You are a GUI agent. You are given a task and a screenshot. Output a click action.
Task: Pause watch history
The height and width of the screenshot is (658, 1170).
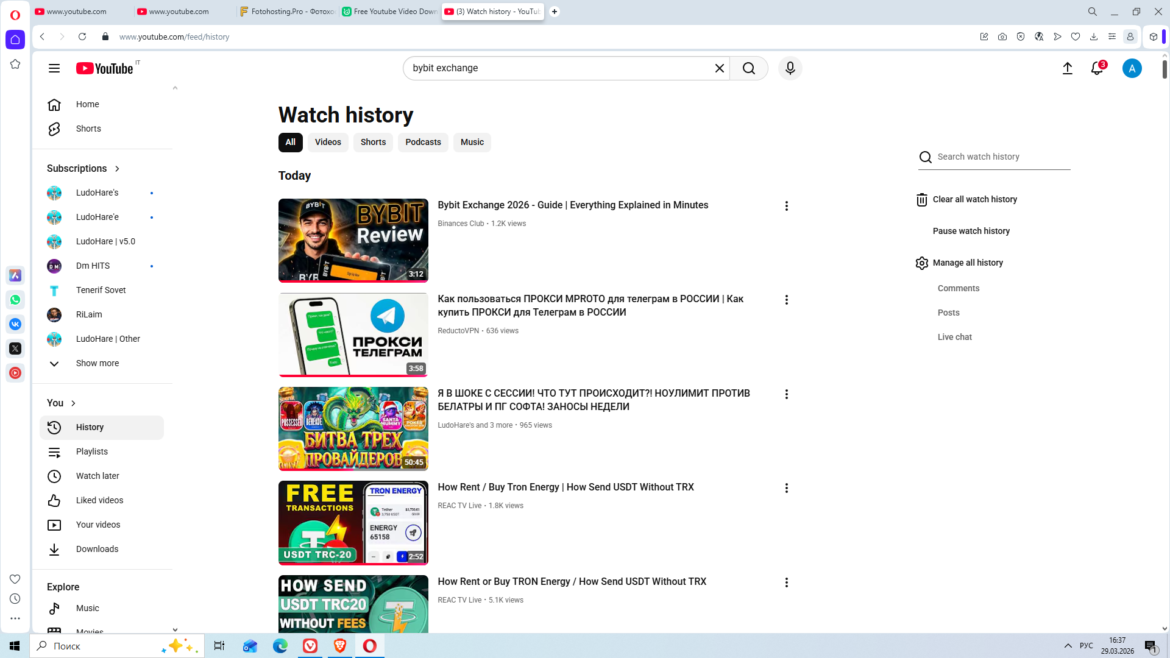971,231
